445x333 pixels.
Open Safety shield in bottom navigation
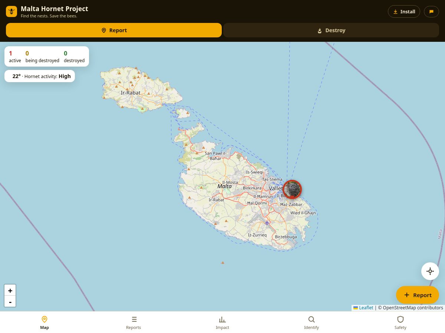click(400, 322)
